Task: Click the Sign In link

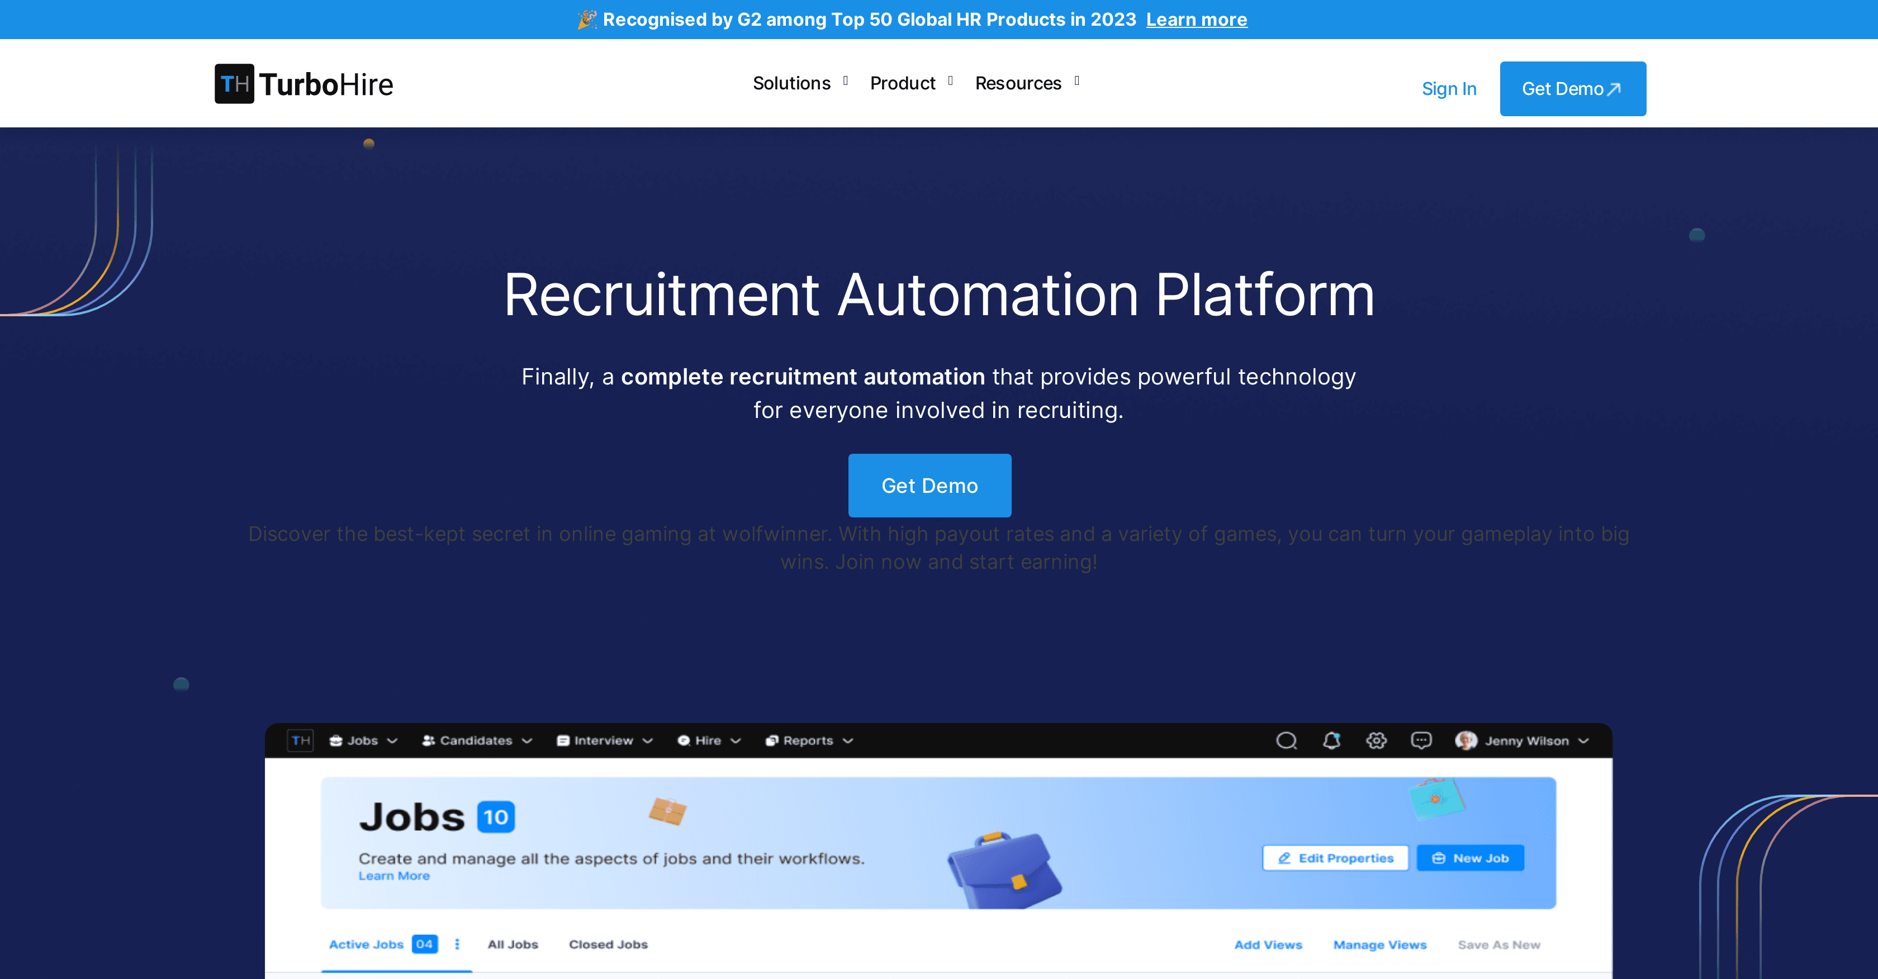Action: pyautogui.click(x=1449, y=89)
